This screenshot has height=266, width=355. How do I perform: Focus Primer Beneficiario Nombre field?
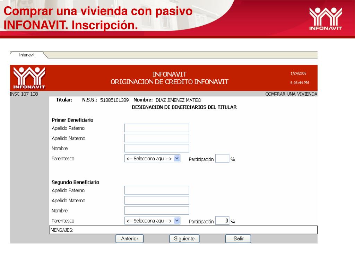[157, 148]
